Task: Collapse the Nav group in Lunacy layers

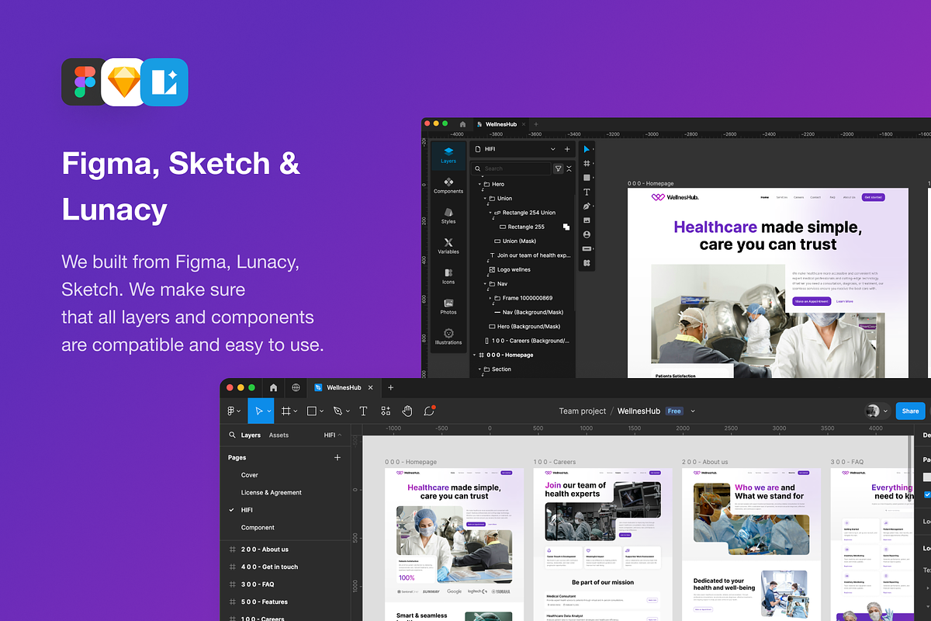Action: coord(486,284)
